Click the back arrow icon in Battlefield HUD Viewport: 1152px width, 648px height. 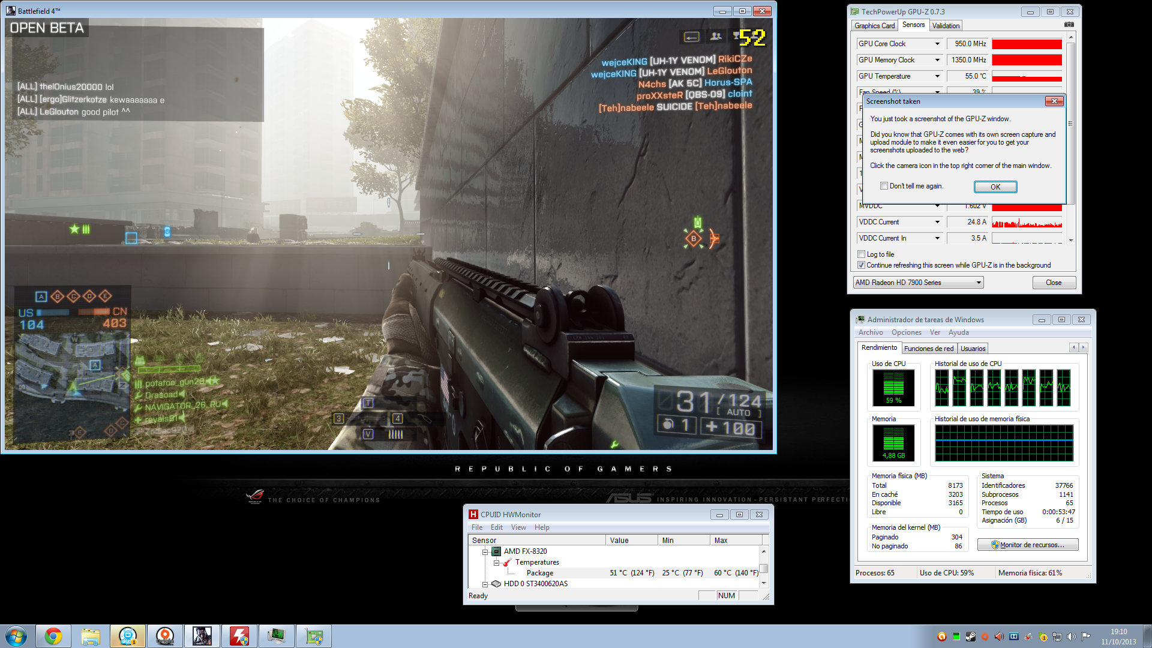pos(692,37)
